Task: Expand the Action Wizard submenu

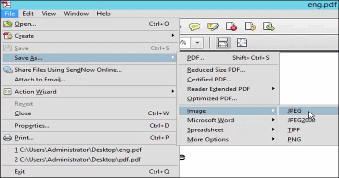Action: pos(90,92)
